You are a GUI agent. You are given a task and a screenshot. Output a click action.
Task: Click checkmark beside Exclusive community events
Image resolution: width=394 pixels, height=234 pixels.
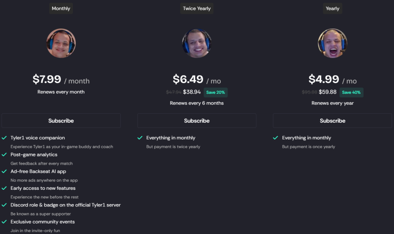[4, 222]
